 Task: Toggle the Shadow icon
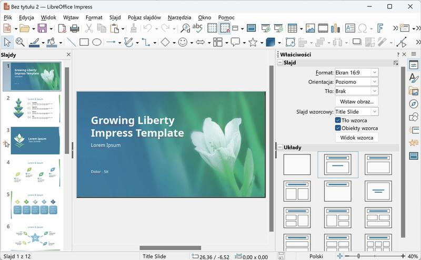pos(357,42)
